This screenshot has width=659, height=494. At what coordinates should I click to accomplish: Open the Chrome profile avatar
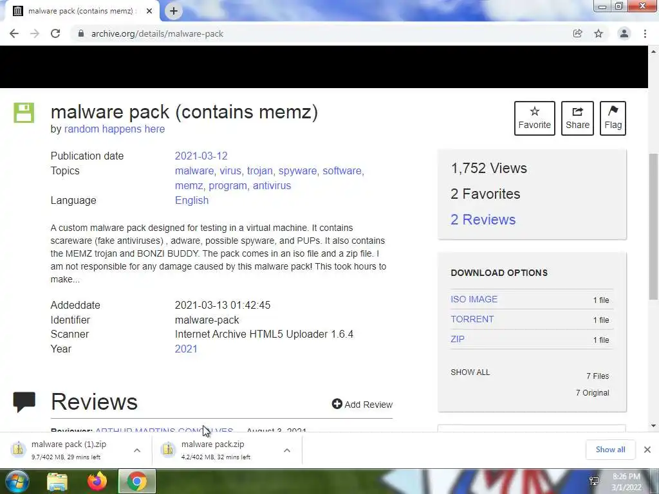pyautogui.click(x=624, y=33)
